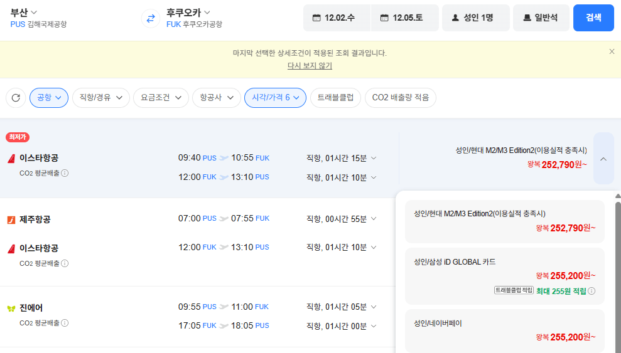Reset filters with the refresh icon
Image resolution: width=621 pixels, height=353 pixels.
[x=16, y=98]
